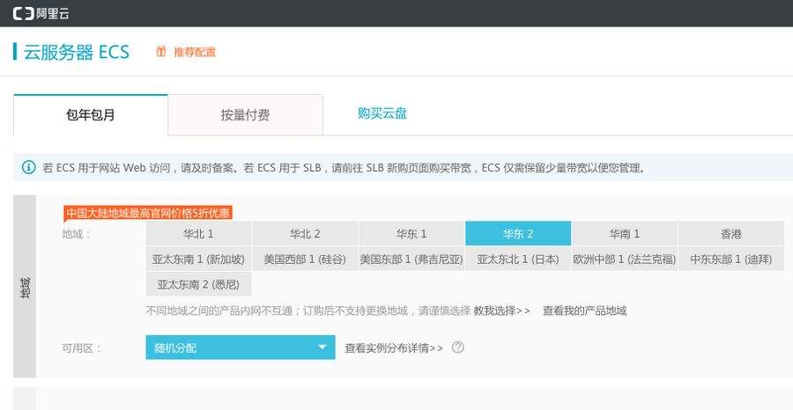793x410 pixels.
Task: Choose 欧洲中部 1 (法兰克福) region
Action: [x=625, y=259]
